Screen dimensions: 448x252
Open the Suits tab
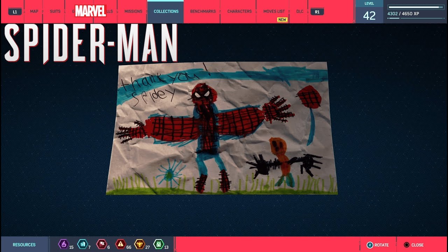tap(55, 12)
